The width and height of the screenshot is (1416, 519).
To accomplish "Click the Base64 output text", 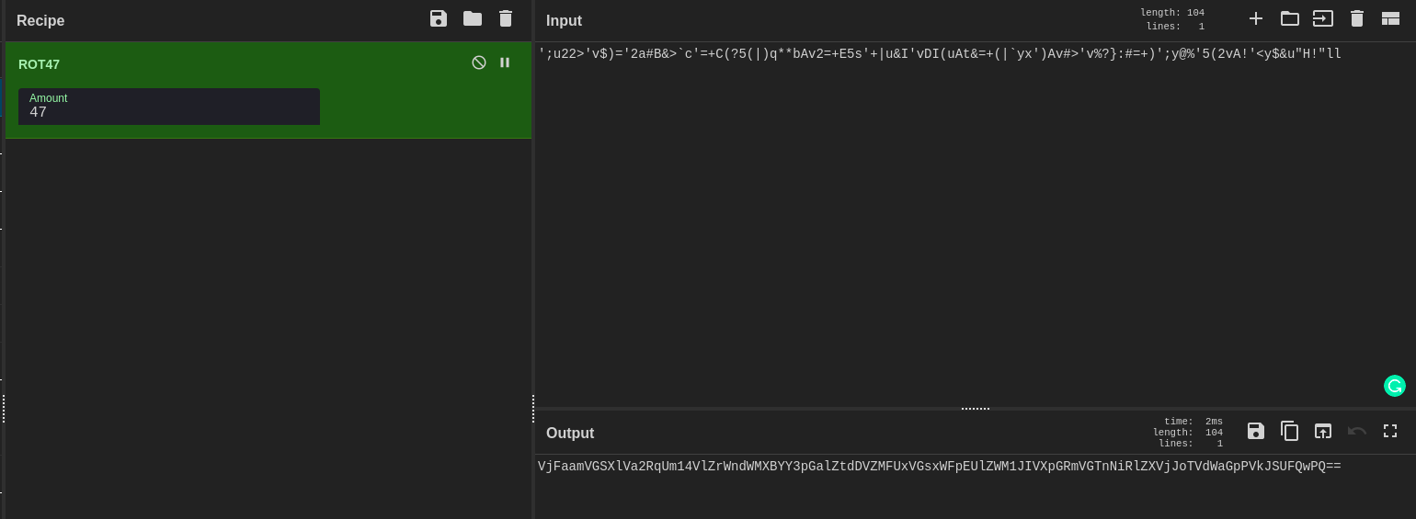I will tap(939, 467).
